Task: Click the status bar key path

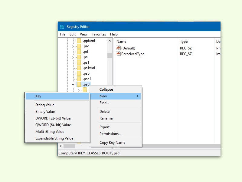Action: click(89, 153)
